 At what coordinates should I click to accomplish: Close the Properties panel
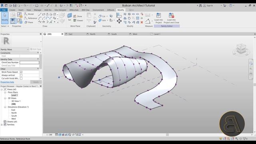pyautogui.click(x=41, y=34)
